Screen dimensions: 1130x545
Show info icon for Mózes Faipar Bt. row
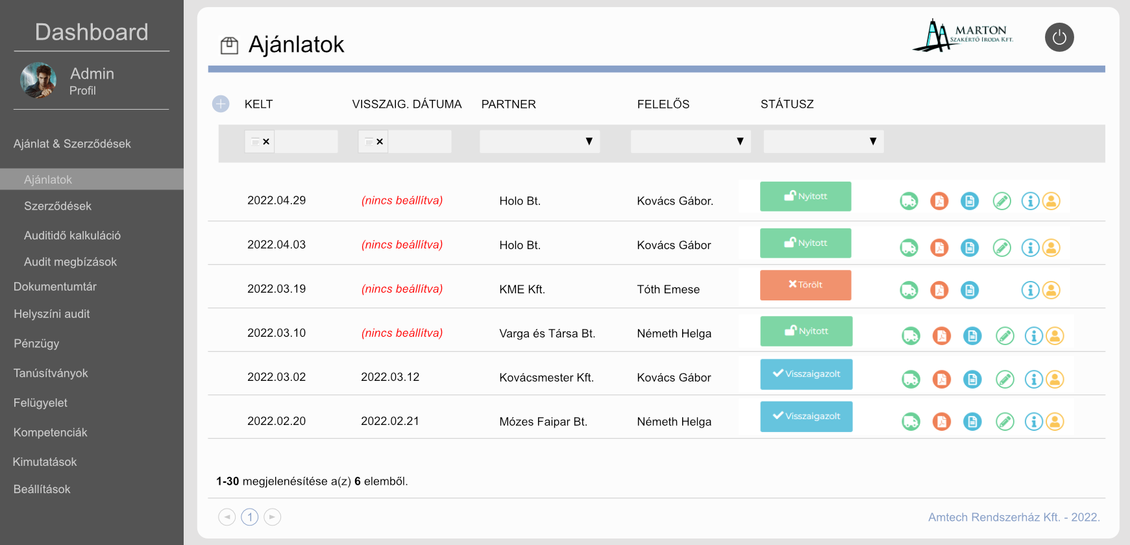(1033, 422)
